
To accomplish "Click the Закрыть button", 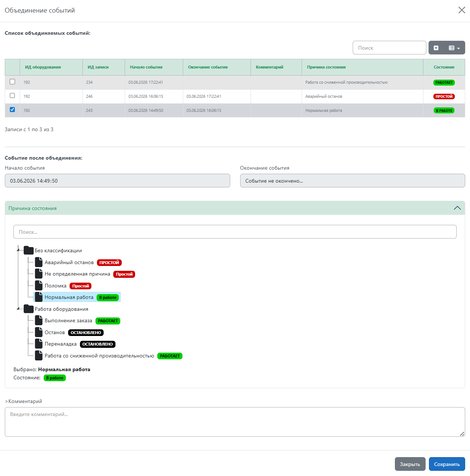I will (410, 464).
